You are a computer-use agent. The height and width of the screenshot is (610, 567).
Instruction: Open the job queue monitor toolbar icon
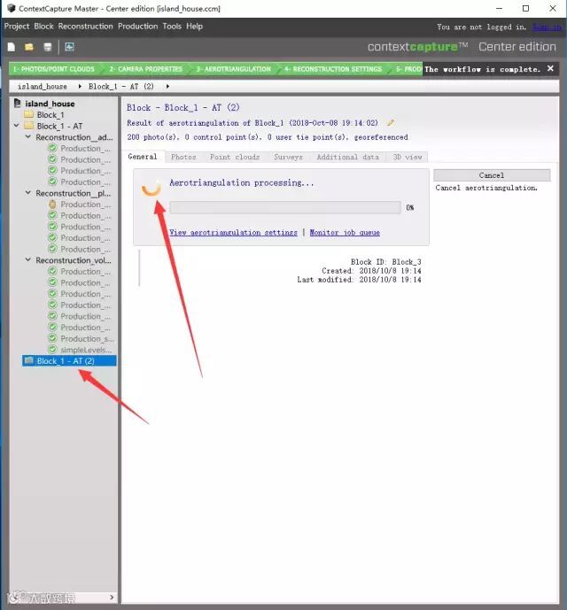(69, 47)
